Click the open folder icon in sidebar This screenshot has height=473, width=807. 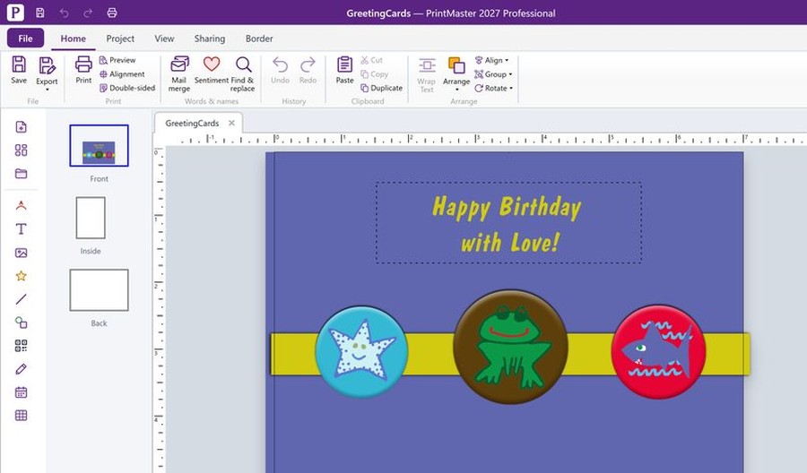click(22, 173)
